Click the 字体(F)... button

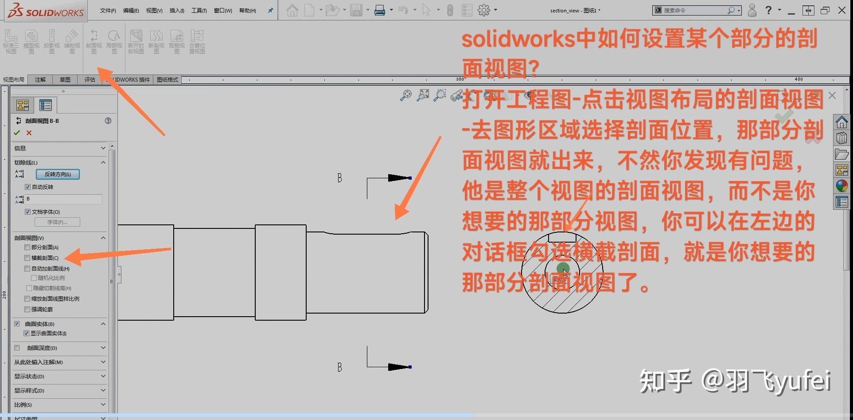tap(57, 222)
